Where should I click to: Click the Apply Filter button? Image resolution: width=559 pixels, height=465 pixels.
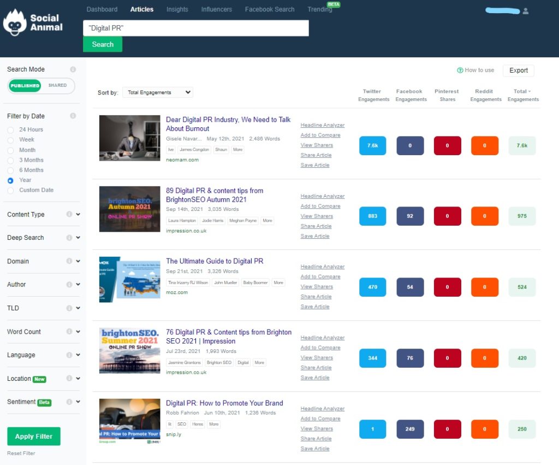click(34, 436)
